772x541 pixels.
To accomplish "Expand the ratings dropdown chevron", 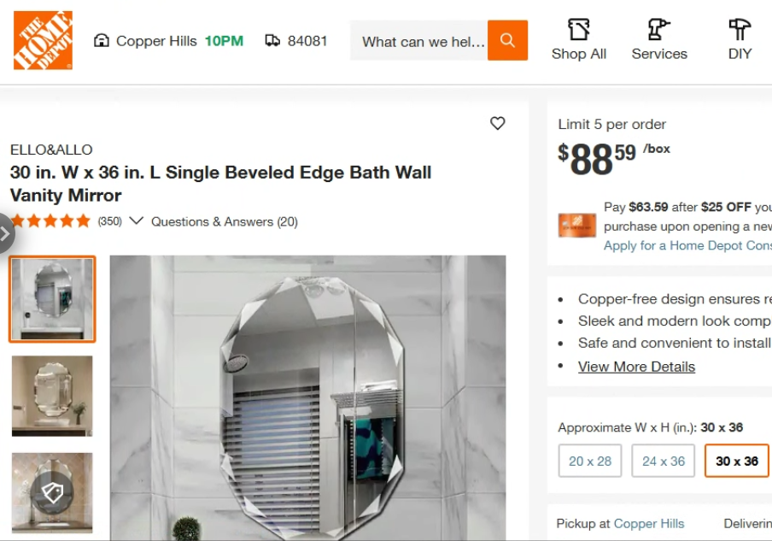I will point(136,221).
